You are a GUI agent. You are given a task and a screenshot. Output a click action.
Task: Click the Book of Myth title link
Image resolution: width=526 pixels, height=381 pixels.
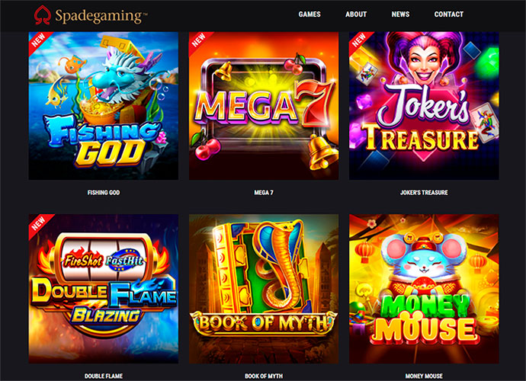pyautogui.click(x=264, y=376)
